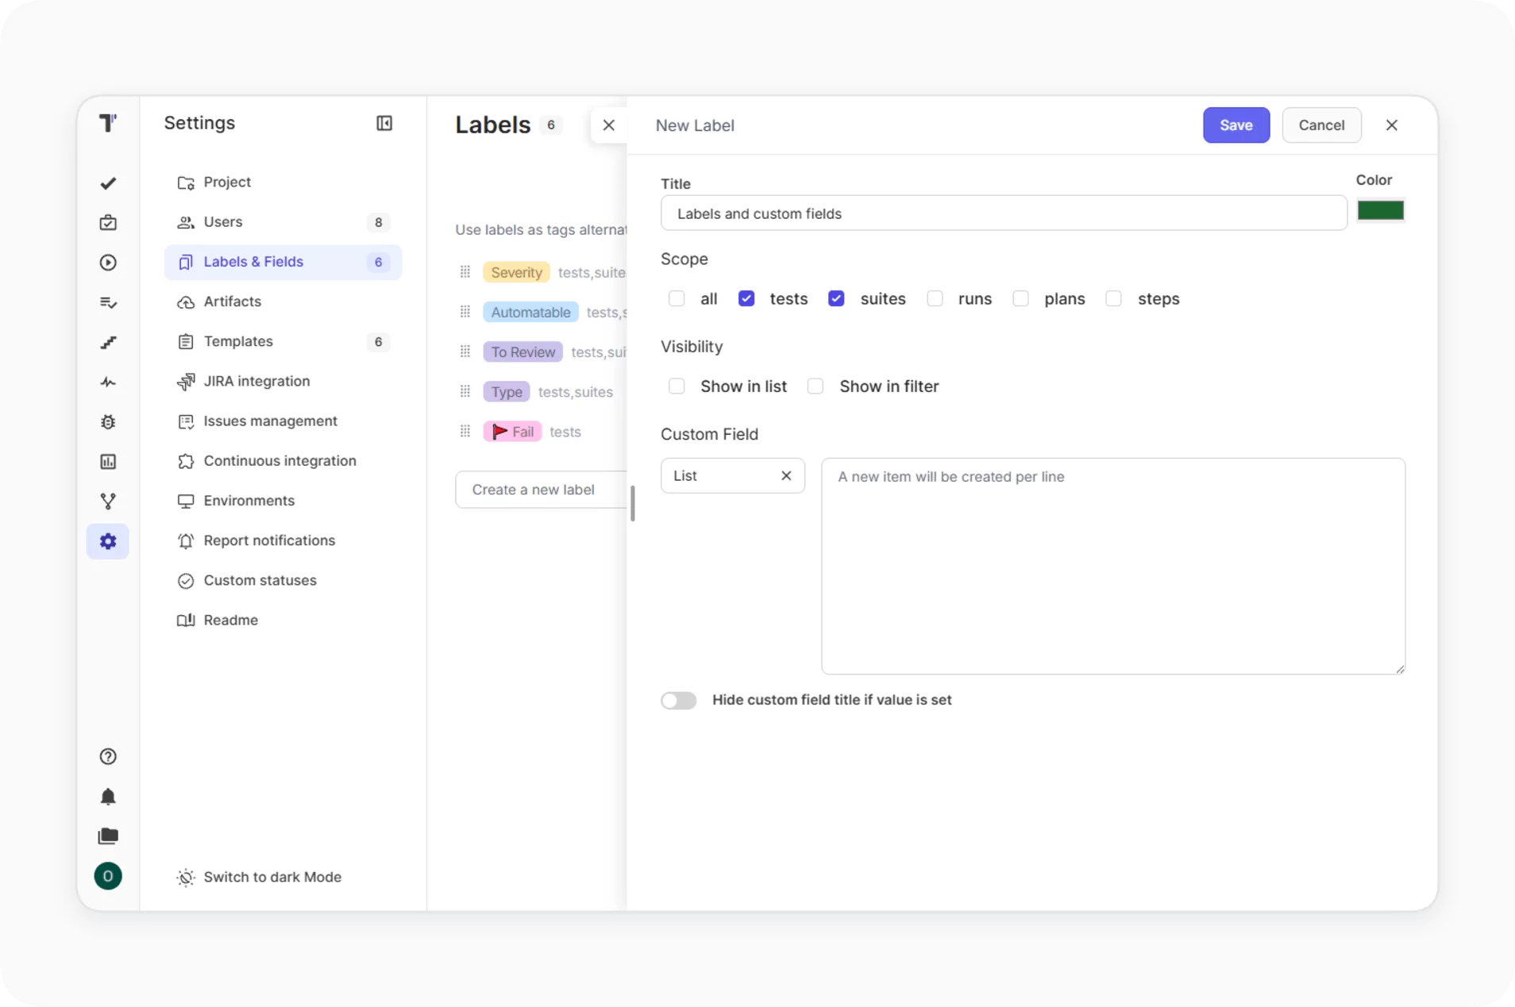The image size is (1515, 1007).
Task: Check the all scope checkbox
Action: point(677,299)
